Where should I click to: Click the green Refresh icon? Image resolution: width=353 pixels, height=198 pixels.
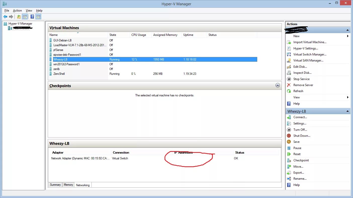289,91
